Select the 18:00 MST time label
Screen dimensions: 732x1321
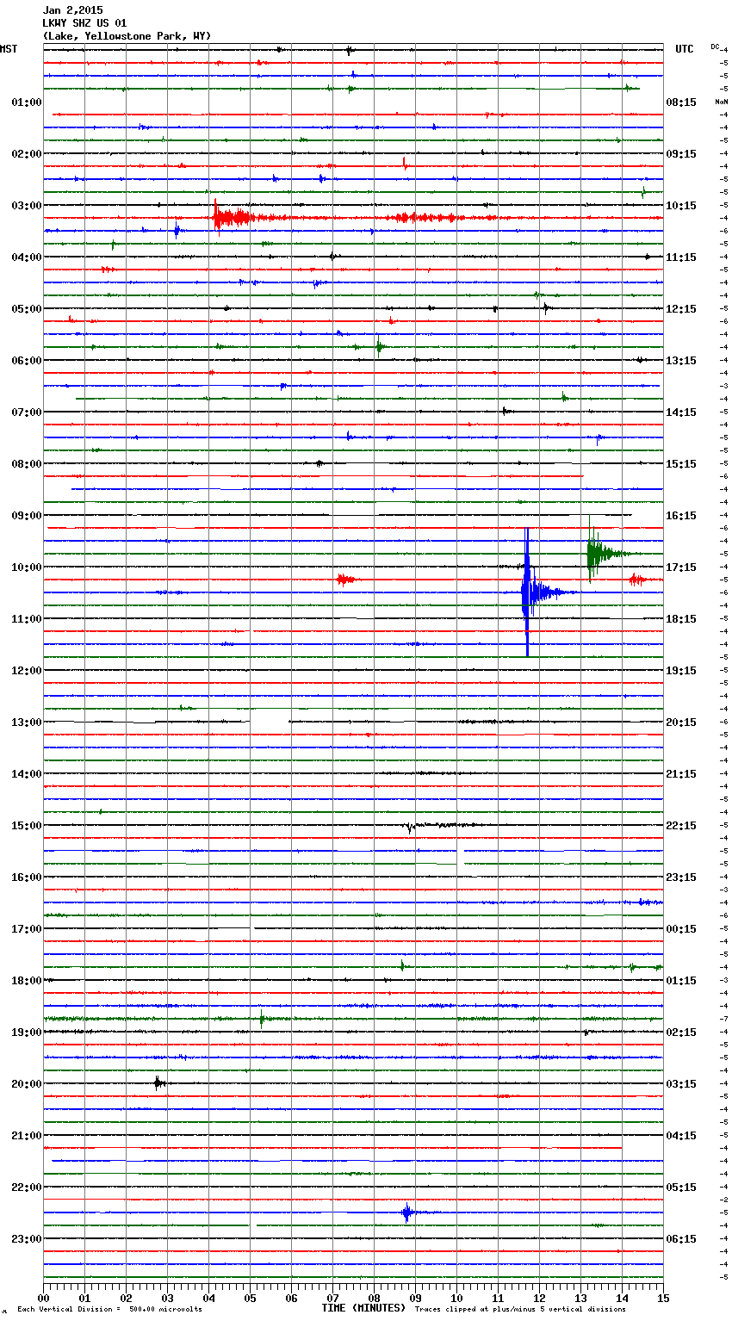coord(27,981)
